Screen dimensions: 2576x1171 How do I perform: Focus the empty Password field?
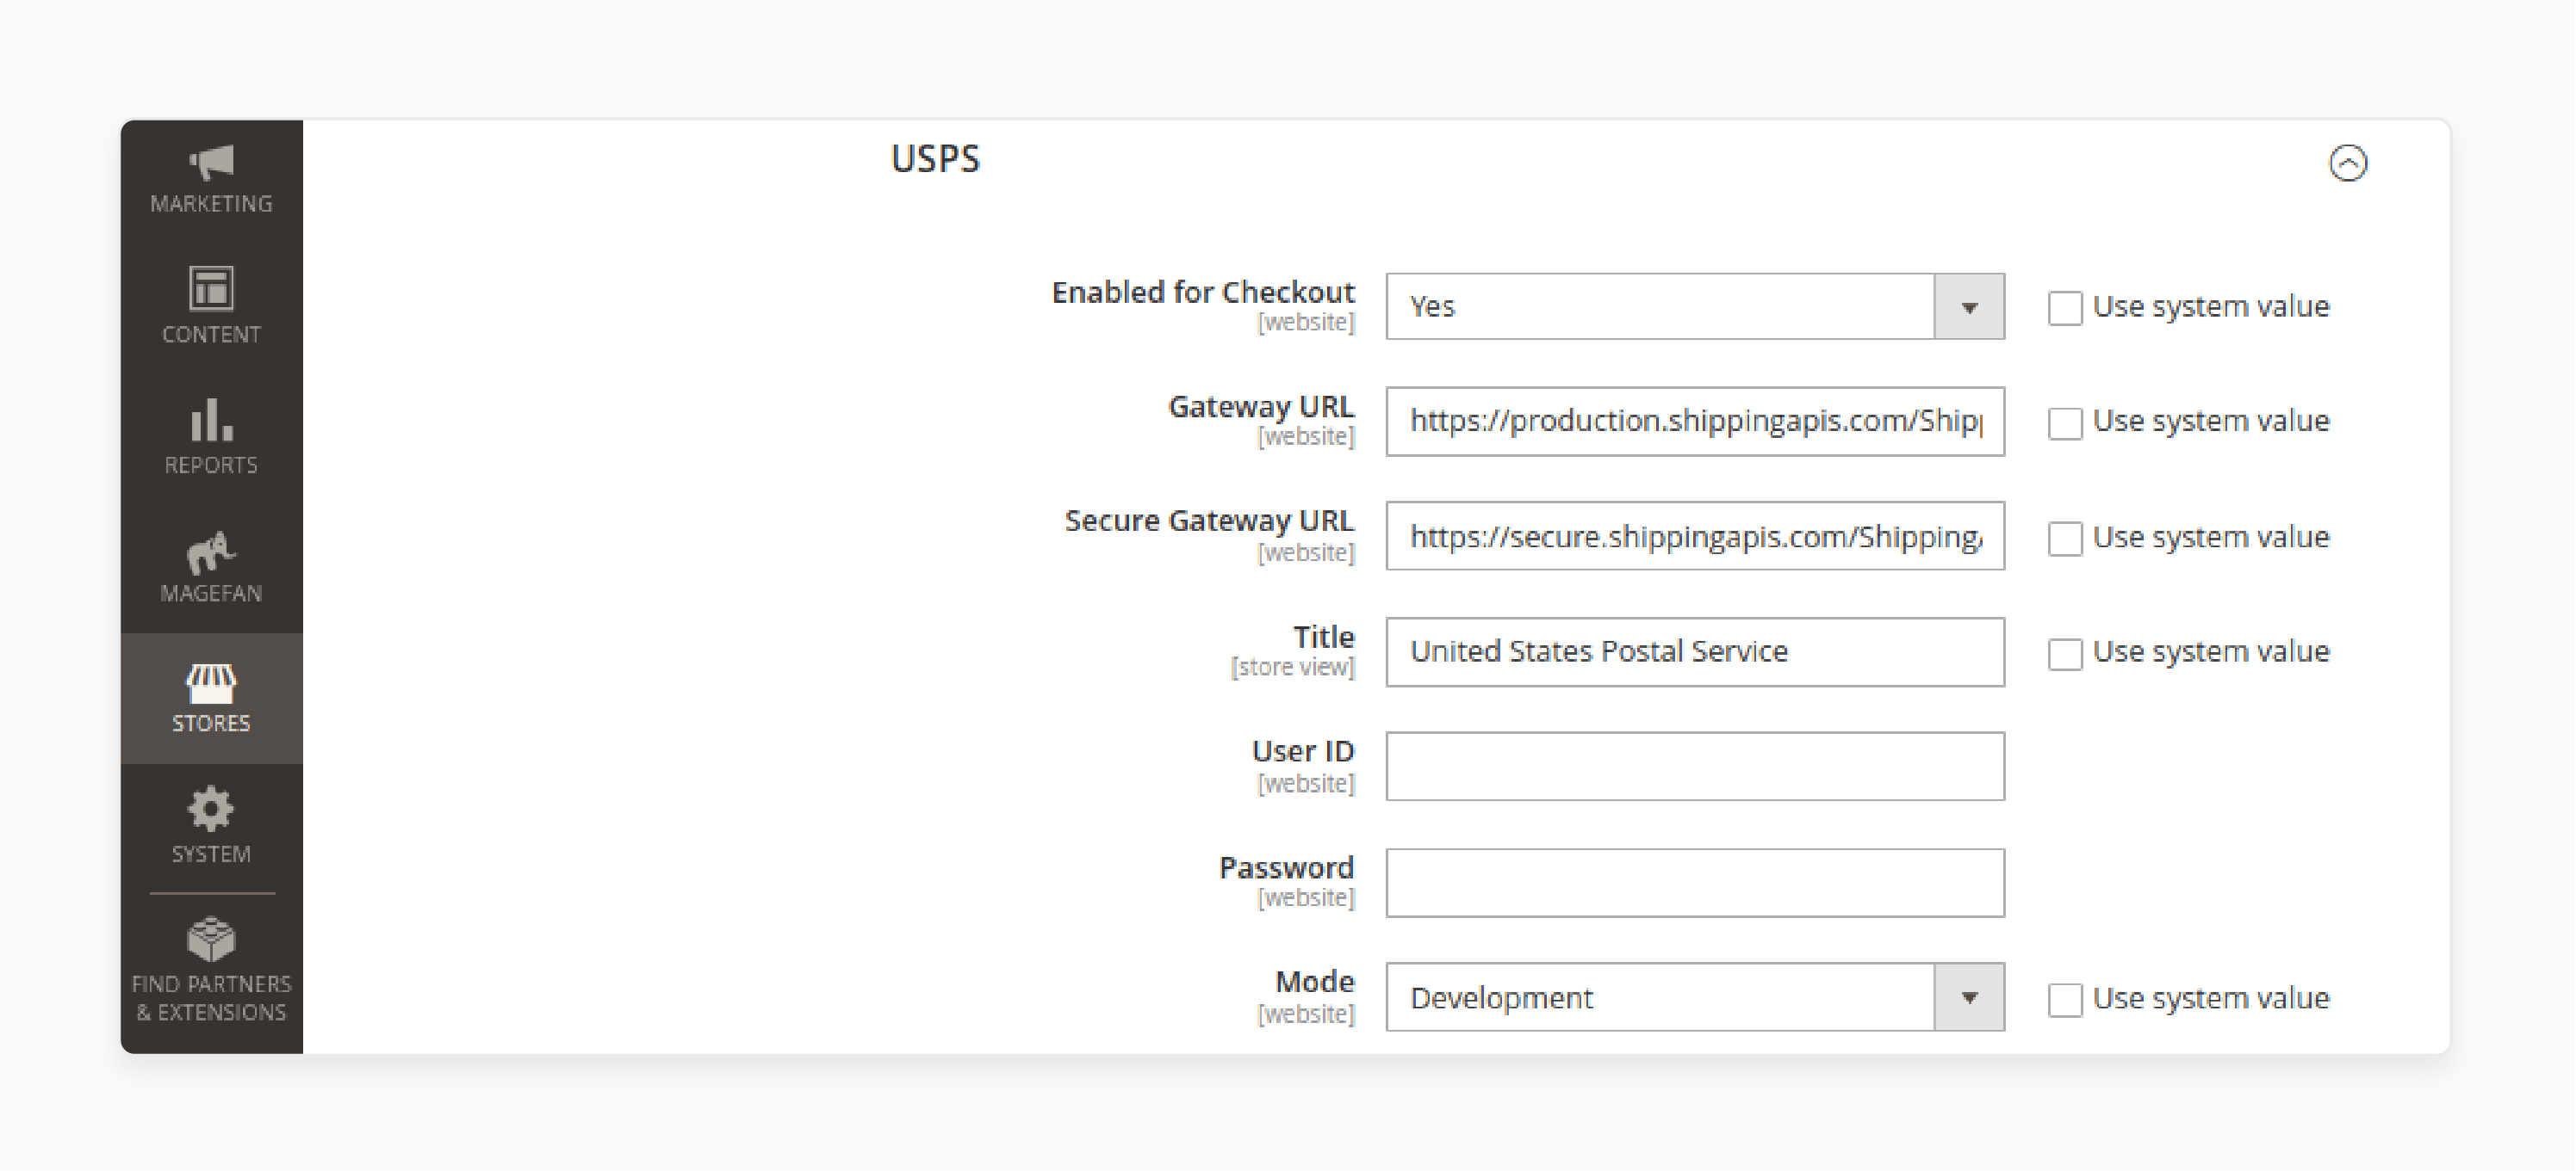tap(1695, 882)
